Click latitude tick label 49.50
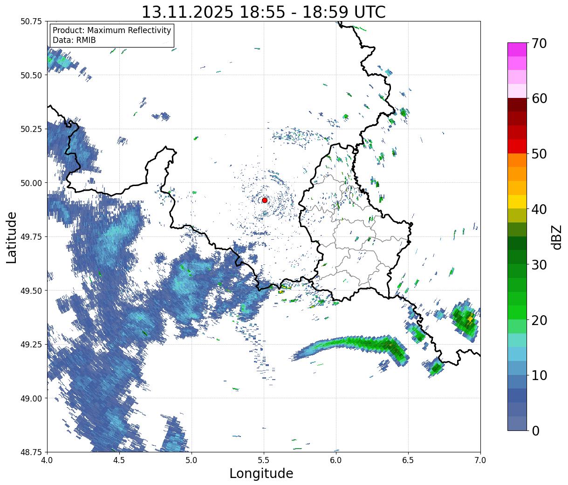568x485 pixels. tap(31, 291)
